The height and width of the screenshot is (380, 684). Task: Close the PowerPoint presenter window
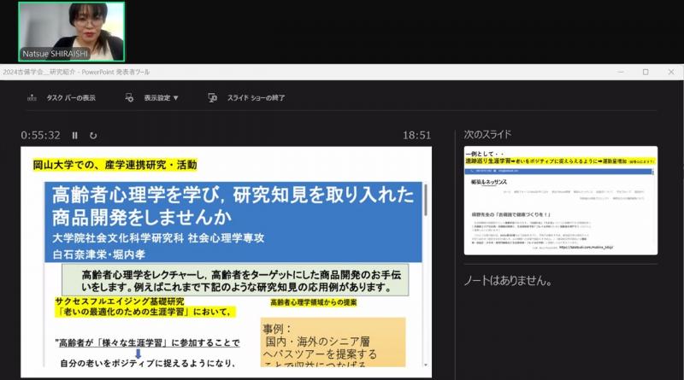[x=671, y=72]
